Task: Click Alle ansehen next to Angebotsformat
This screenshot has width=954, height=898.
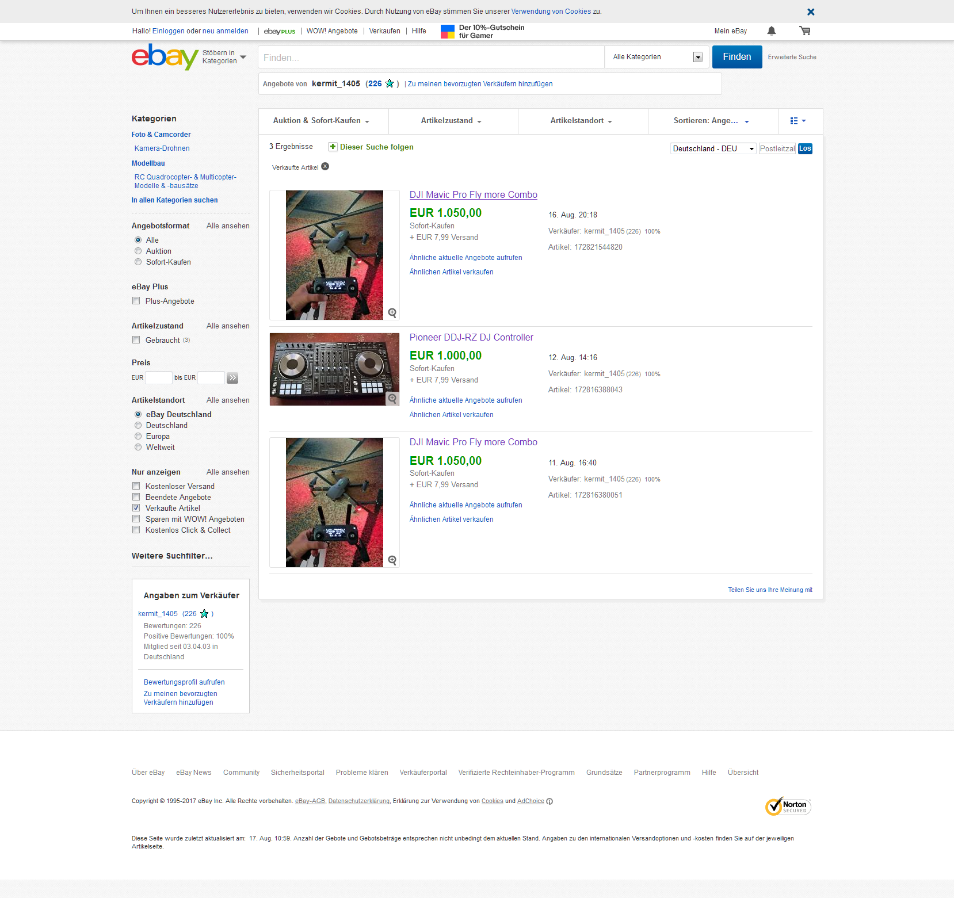Action: [228, 226]
